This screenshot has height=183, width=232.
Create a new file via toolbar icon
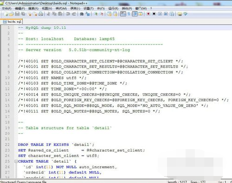click(6, 14)
